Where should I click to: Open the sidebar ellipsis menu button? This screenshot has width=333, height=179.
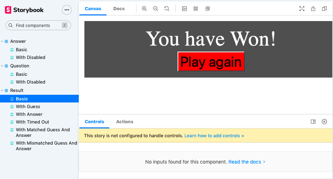67,10
